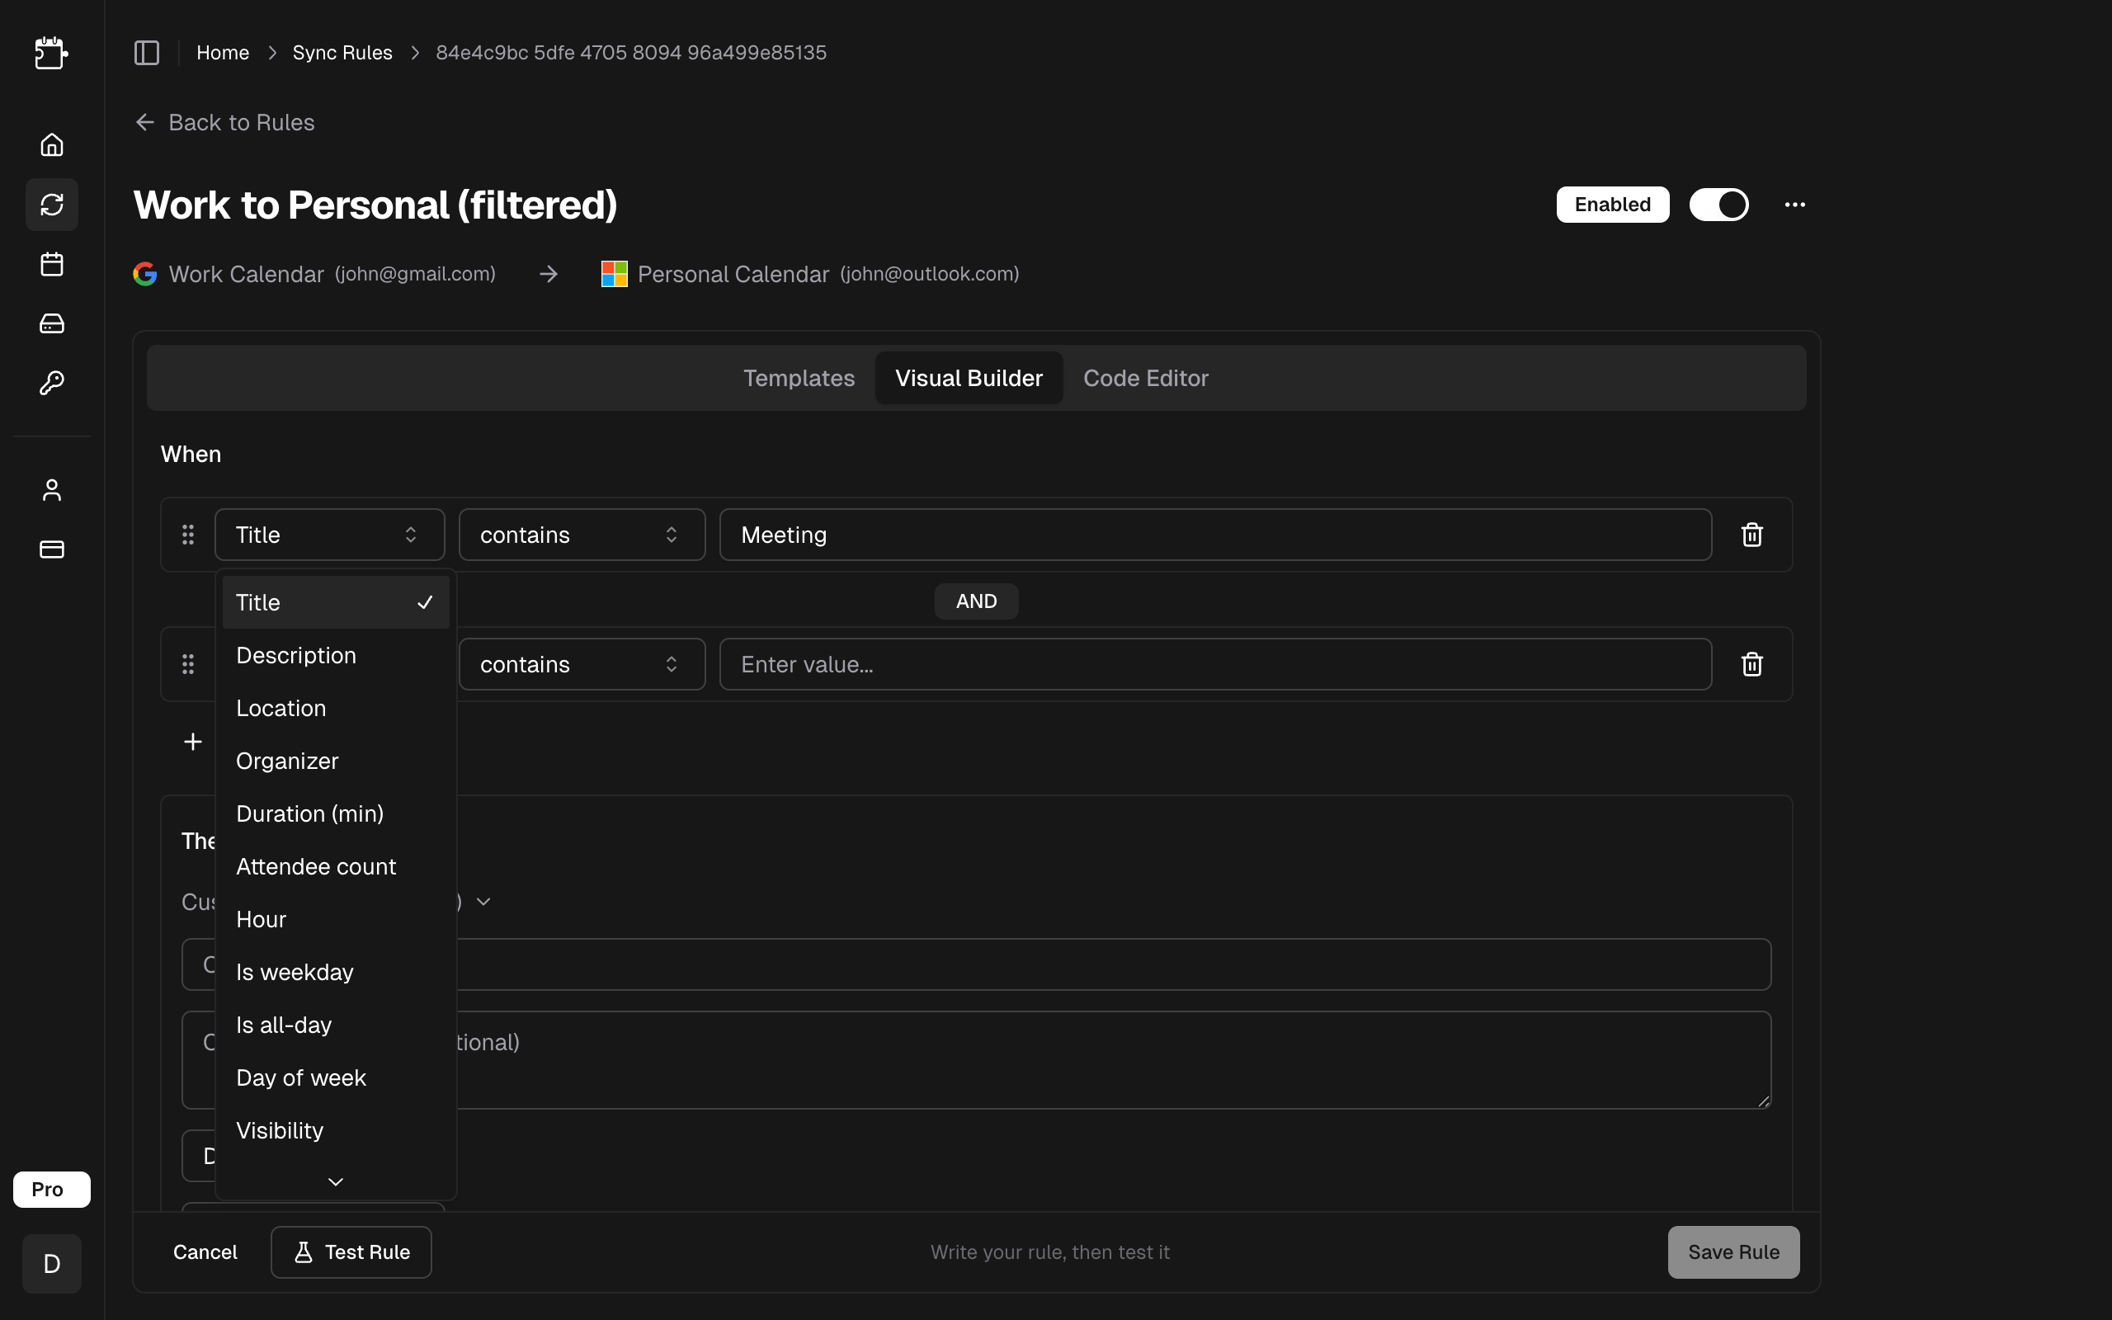Open the first contains operator dropdown
2112x1320 pixels.
582,535
